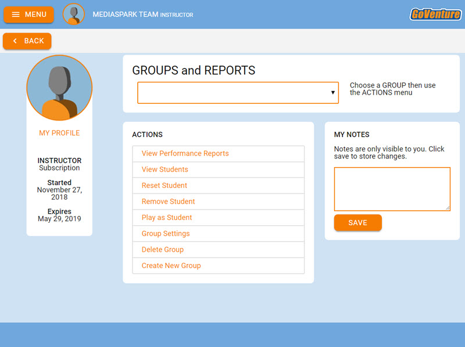Click inside the My Notes text area
Image resolution: width=465 pixels, height=347 pixels.
(392, 189)
